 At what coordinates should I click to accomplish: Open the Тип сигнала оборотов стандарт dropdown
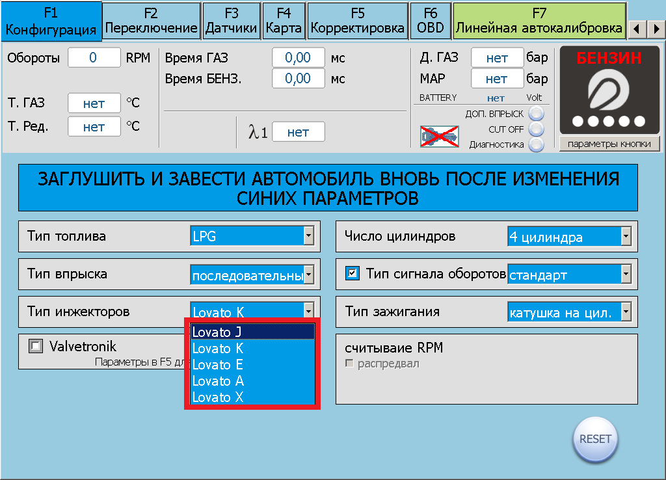(569, 274)
